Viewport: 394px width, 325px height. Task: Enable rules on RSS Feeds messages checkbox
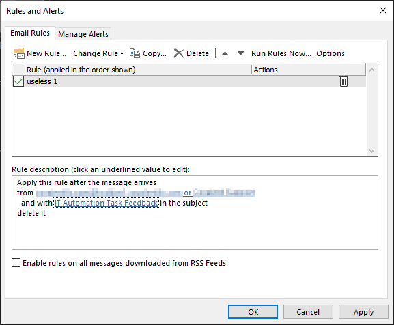16,263
